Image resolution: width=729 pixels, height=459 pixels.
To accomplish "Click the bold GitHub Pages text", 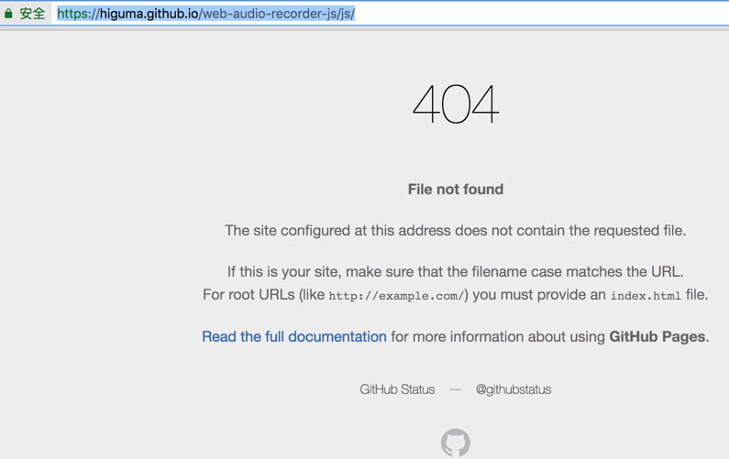I will click(x=657, y=337).
